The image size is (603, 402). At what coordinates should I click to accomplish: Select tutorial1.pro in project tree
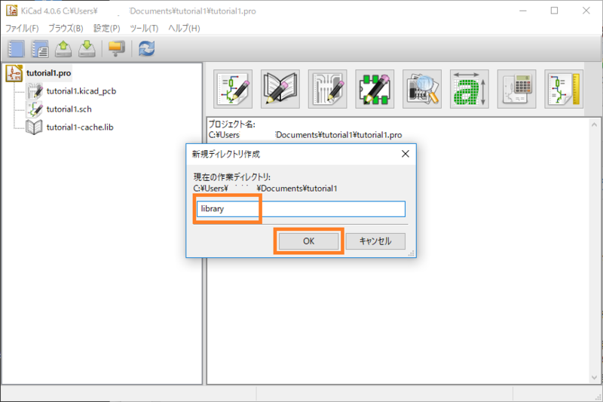48,73
